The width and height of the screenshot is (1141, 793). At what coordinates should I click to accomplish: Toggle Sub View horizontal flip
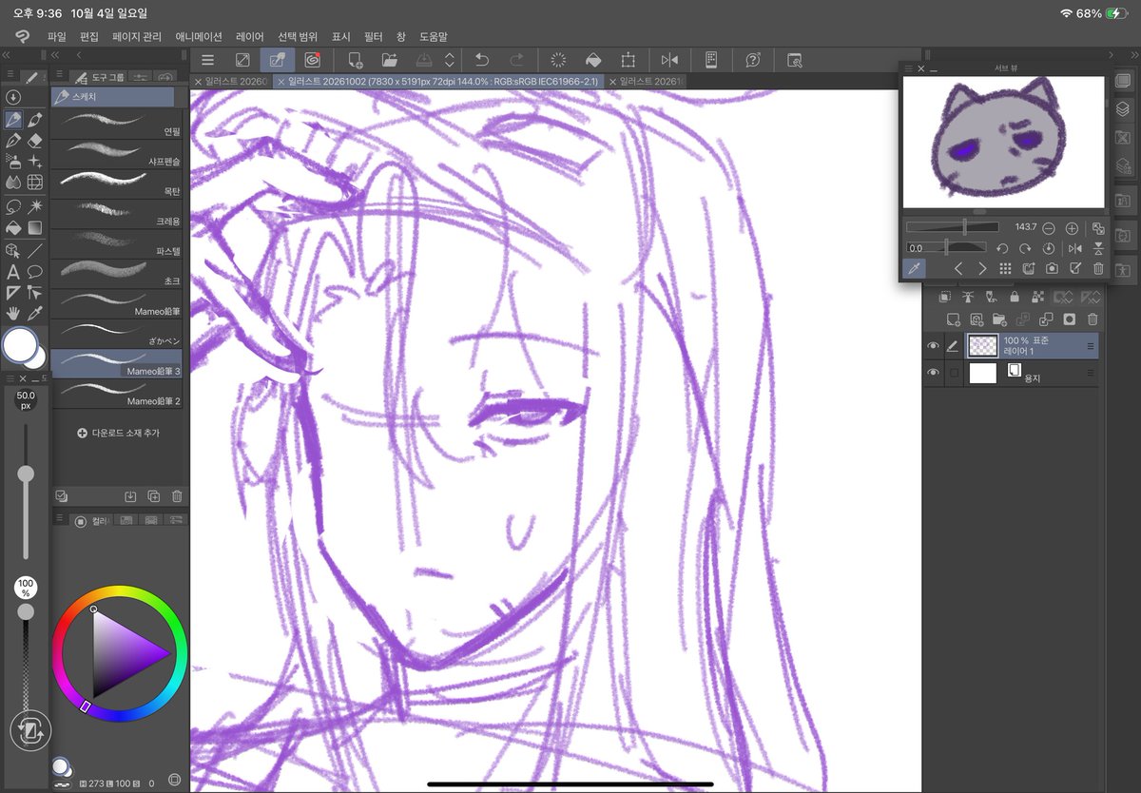(x=1075, y=248)
